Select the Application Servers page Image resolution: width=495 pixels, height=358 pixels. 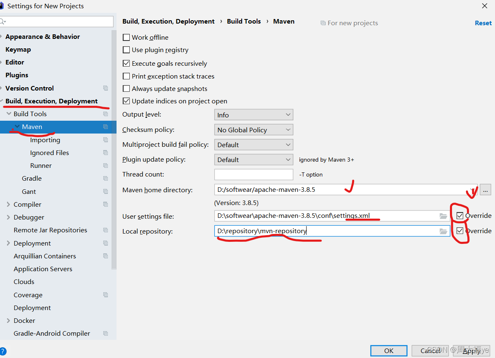click(43, 269)
